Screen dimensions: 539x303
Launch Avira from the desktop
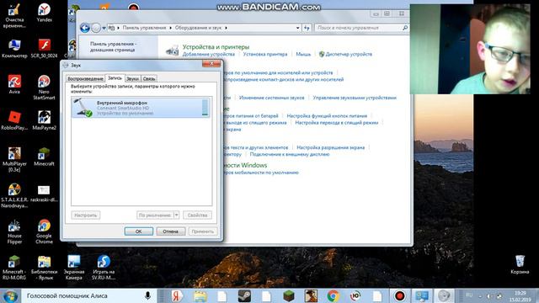(14, 84)
